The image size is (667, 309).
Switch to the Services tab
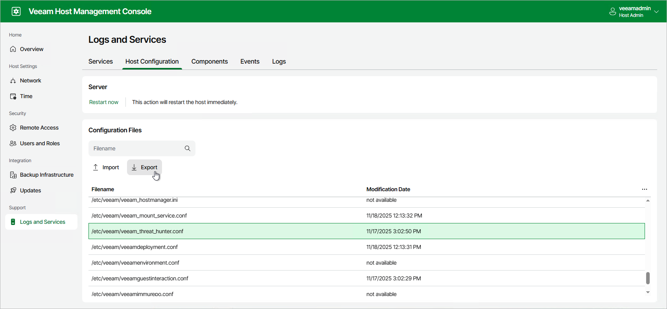point(101,62)
